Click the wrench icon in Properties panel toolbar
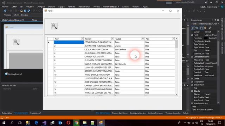 (210, 28)
